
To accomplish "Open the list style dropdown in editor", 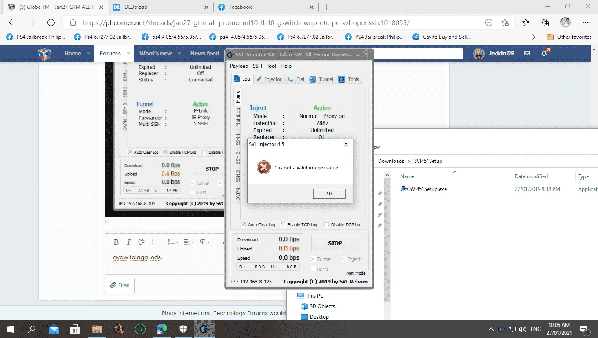I will point(174,242).
